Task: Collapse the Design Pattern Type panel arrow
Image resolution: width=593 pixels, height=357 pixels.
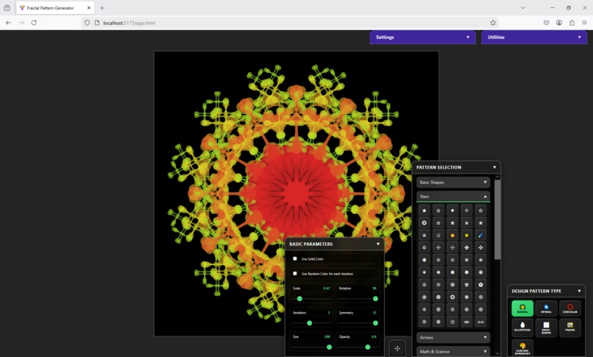Action: [x=579, y=291]
